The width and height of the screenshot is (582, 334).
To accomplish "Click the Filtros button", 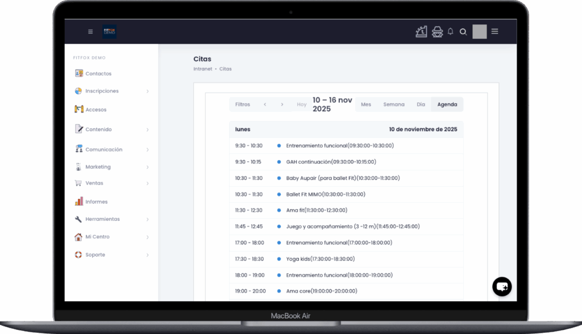I will [x=243, y=105].
